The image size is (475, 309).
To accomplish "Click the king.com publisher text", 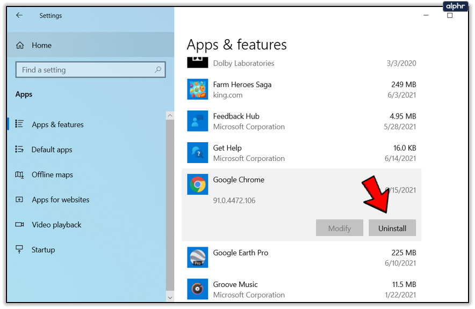I will (x=227, y=95).
